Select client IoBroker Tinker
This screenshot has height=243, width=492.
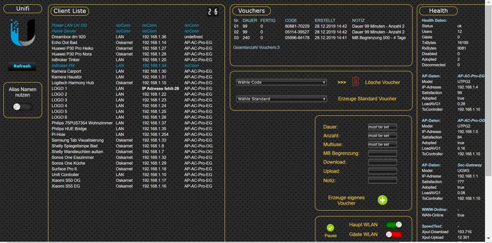[66, 60]
